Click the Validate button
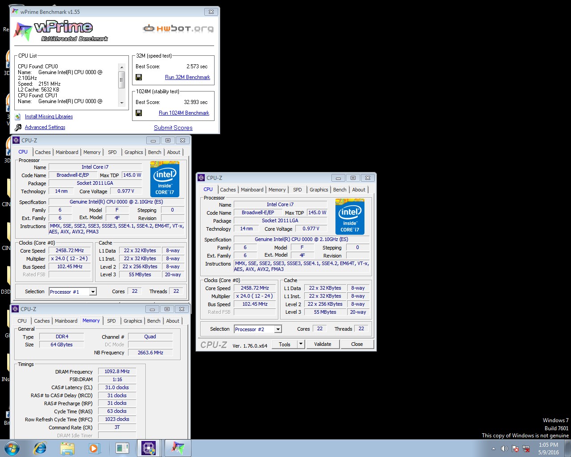 pos(323,344)
